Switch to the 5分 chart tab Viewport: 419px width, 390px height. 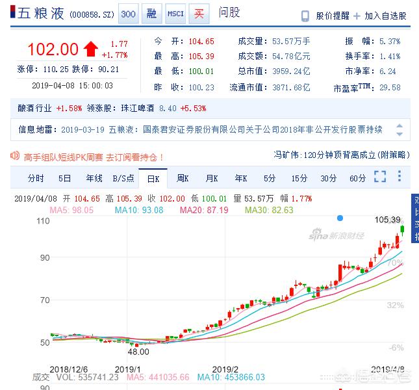(x=270, y=178)
